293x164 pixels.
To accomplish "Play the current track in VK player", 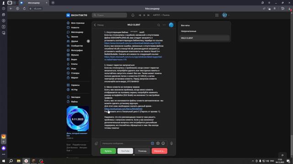I will pos(144,15).
